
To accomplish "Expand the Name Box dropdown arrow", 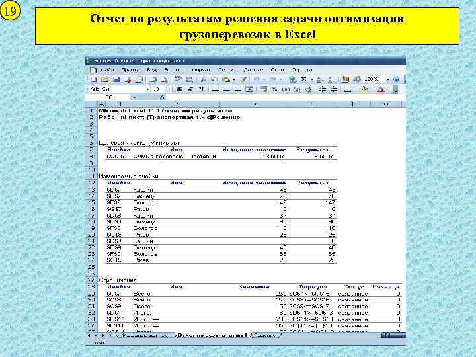I will pyautogui.click(x=134, y=97).
